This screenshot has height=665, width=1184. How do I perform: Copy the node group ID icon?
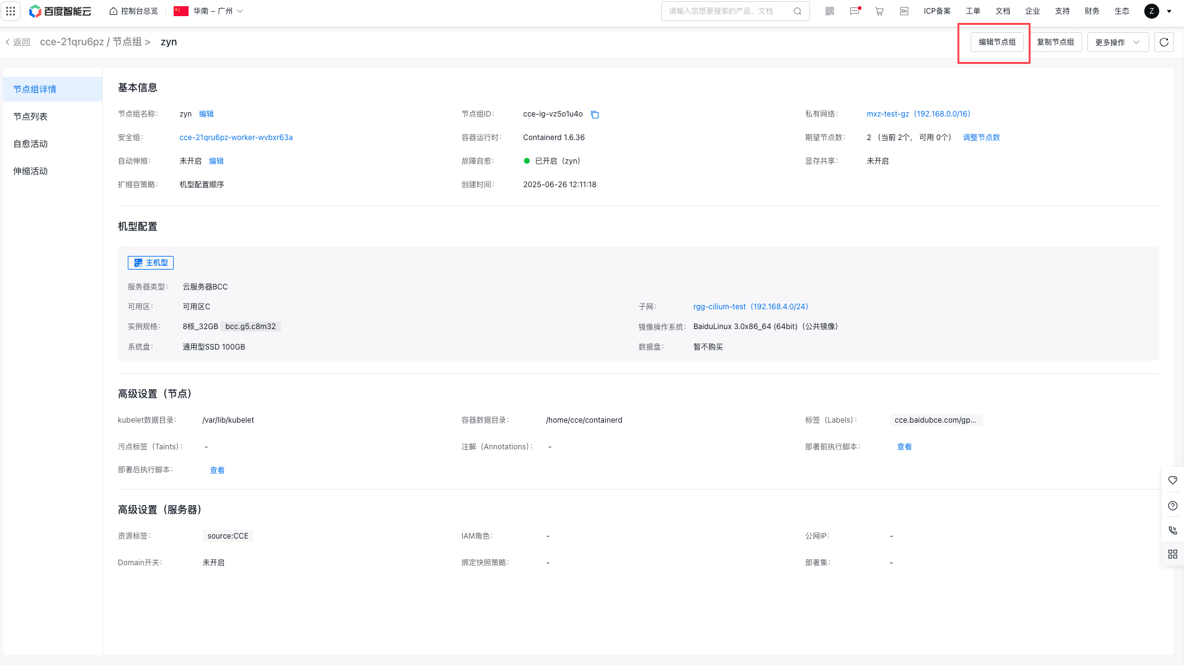coord(595,115)
